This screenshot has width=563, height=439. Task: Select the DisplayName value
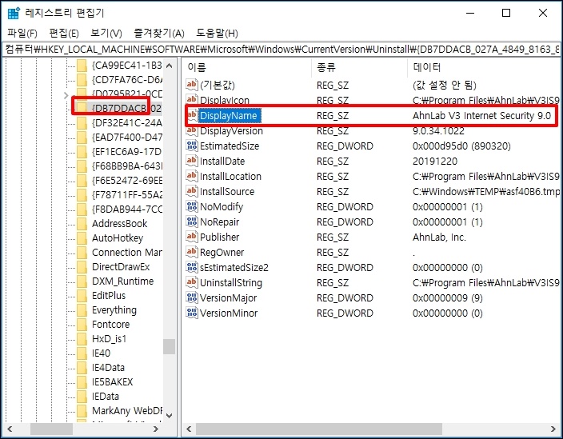click(x=229, y=116)
